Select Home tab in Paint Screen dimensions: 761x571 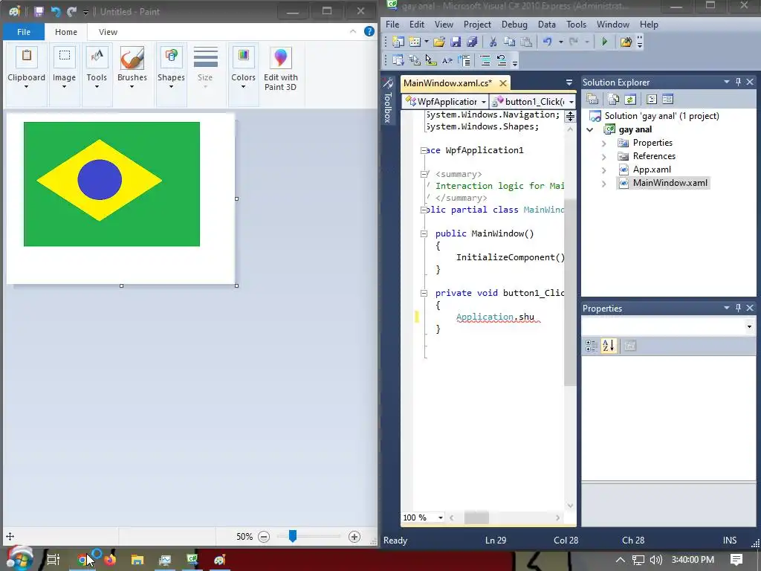click(x=66, y=32)
